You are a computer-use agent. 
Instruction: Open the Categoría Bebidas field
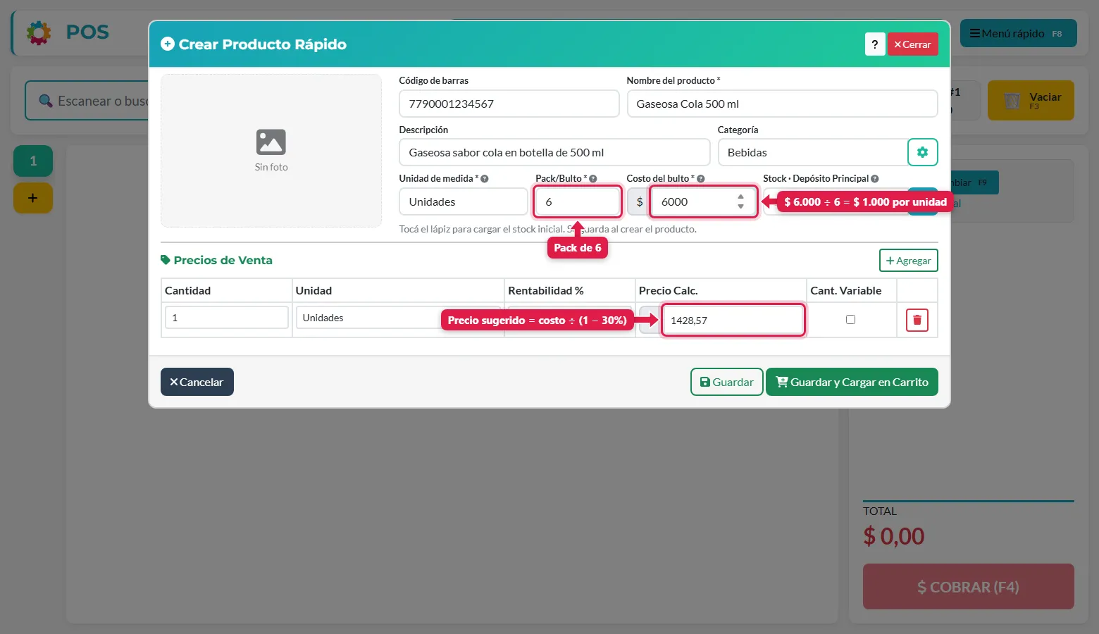click(812, 152)
